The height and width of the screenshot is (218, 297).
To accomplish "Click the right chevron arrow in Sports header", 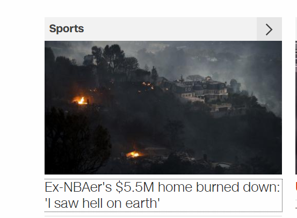I will [x=269, y=29].
